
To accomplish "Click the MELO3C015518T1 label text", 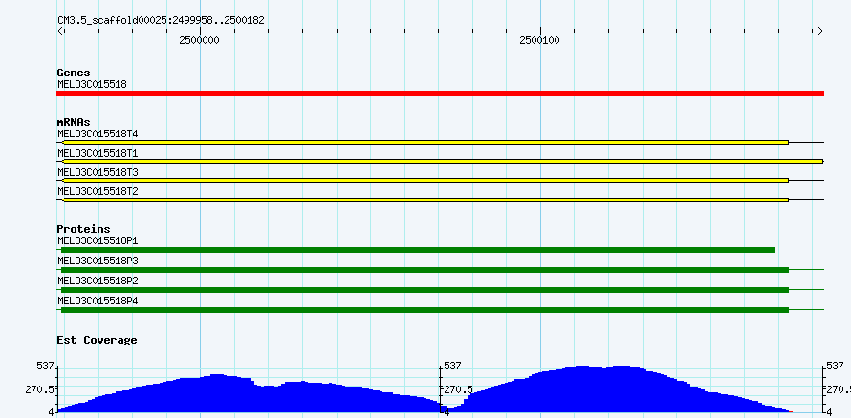I will pyautogui.click(x=98, y=153).
